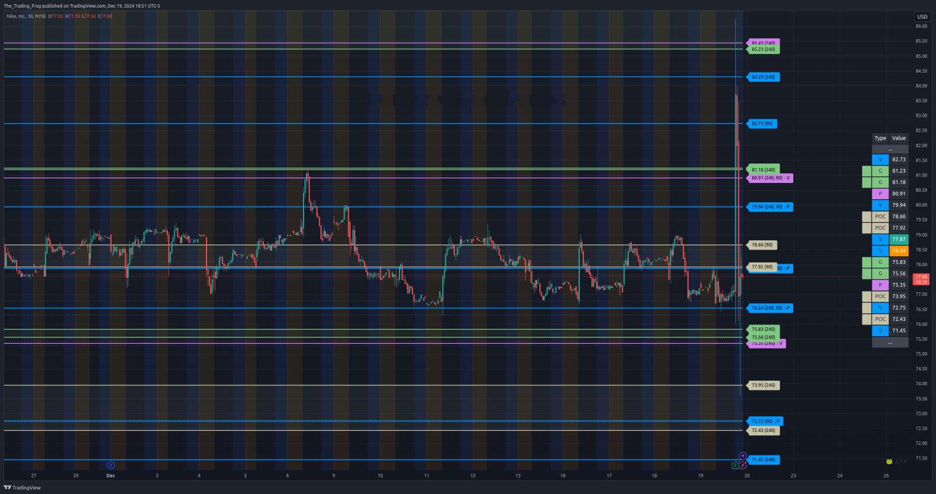Click the Value column header in the table

[899, 139]
